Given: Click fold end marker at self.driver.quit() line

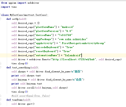Looking at the screenshot, I should click(x=0, y=104).
